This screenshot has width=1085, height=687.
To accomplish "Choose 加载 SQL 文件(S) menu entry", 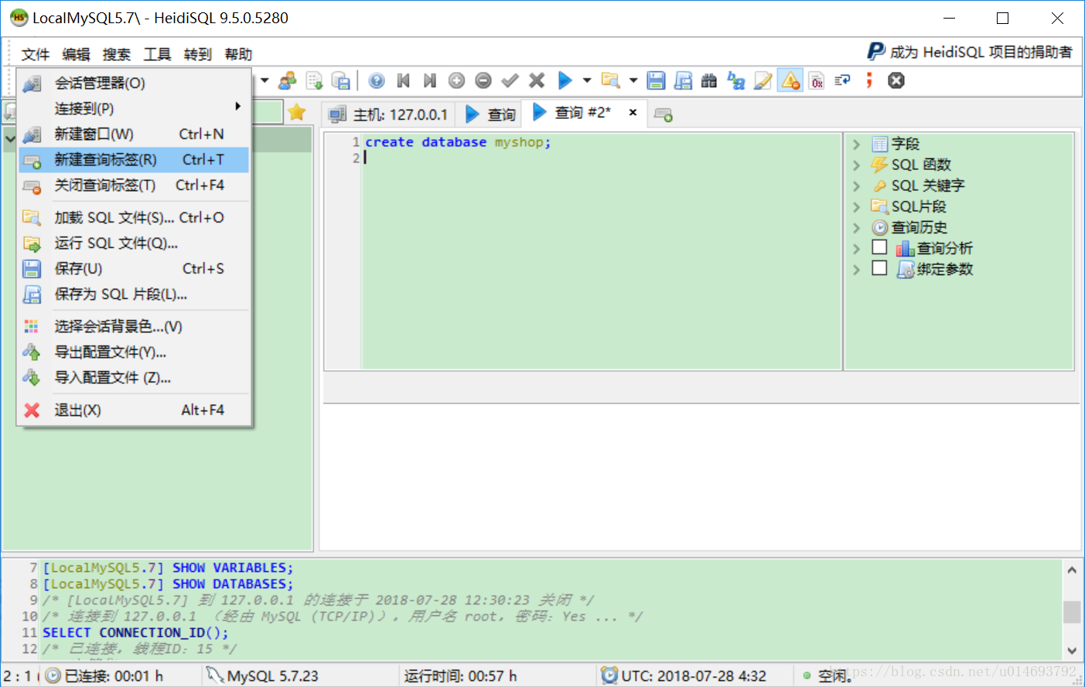I will (x=134, y=217).
